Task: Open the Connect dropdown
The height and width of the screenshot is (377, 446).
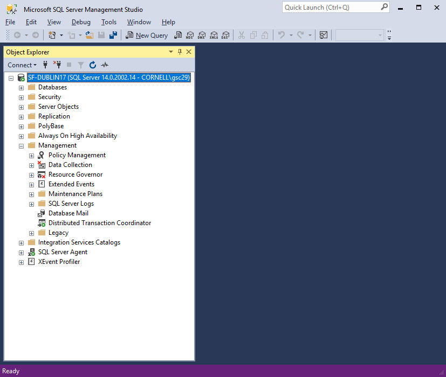Action: pyautogui.click(x=22, y=65)
